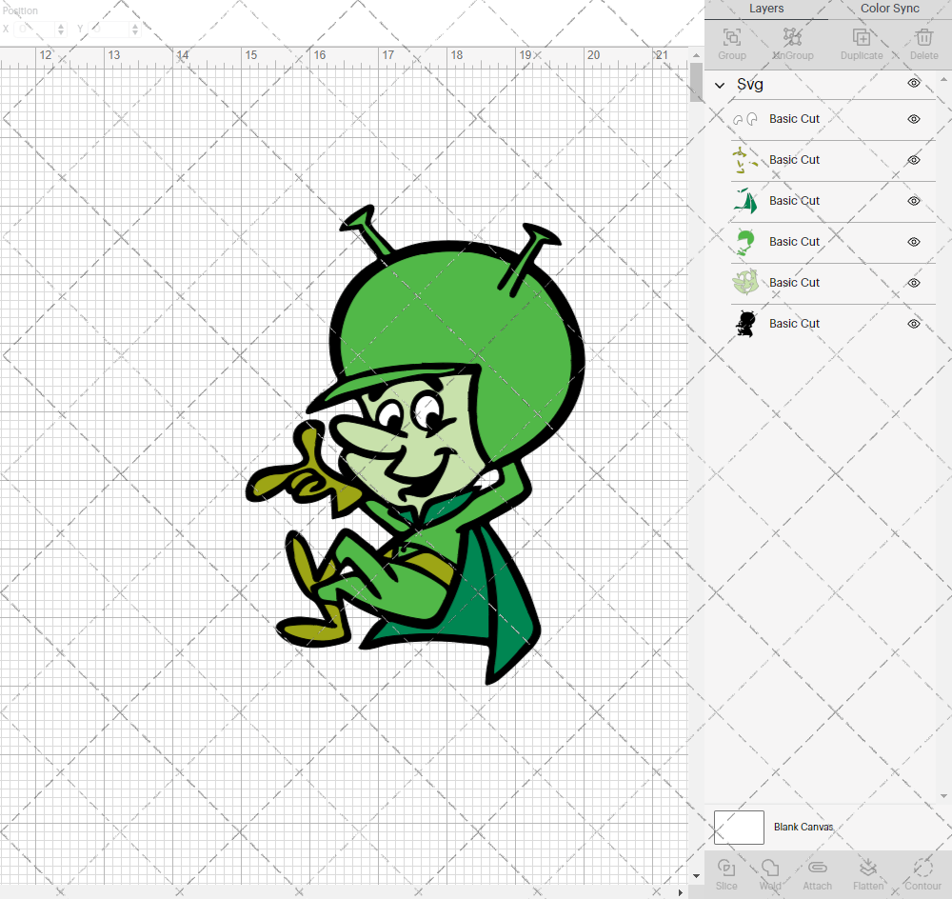Viewport: 952px width, 899px height.
Task: Click the Attach paperclip icon
Action: [x=817, y=868]
